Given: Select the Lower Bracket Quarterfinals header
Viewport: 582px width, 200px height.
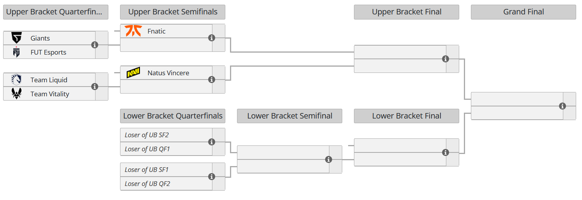Looking at the screenshot, I should click(173, 116).
